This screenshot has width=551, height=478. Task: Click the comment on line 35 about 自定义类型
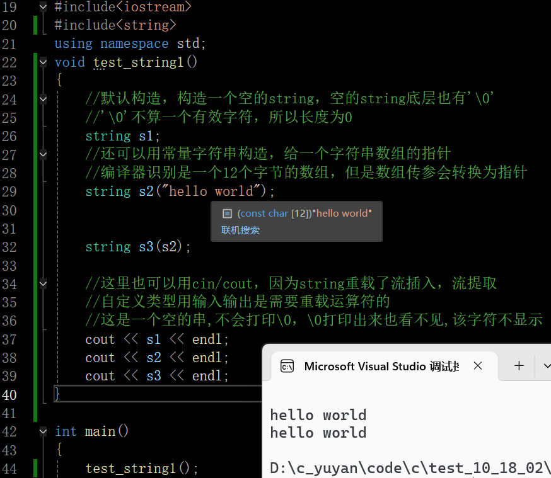tap(238, 302)
